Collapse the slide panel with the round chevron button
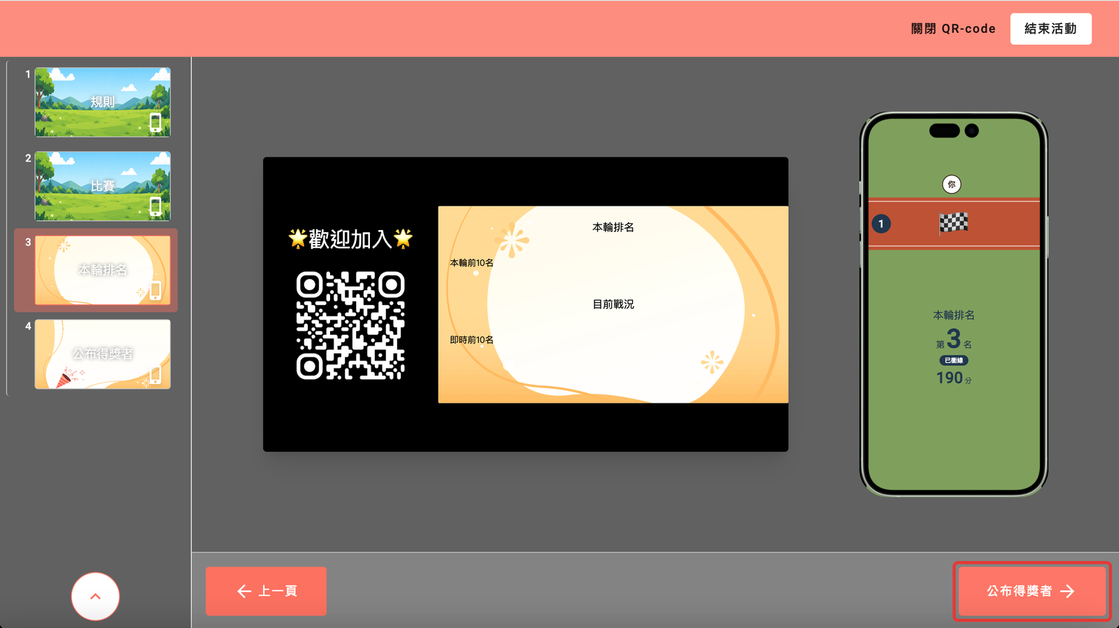Image resolution: width=1119 pixels, height=628 pixels. pyautogui.click(x=95, y=596)
